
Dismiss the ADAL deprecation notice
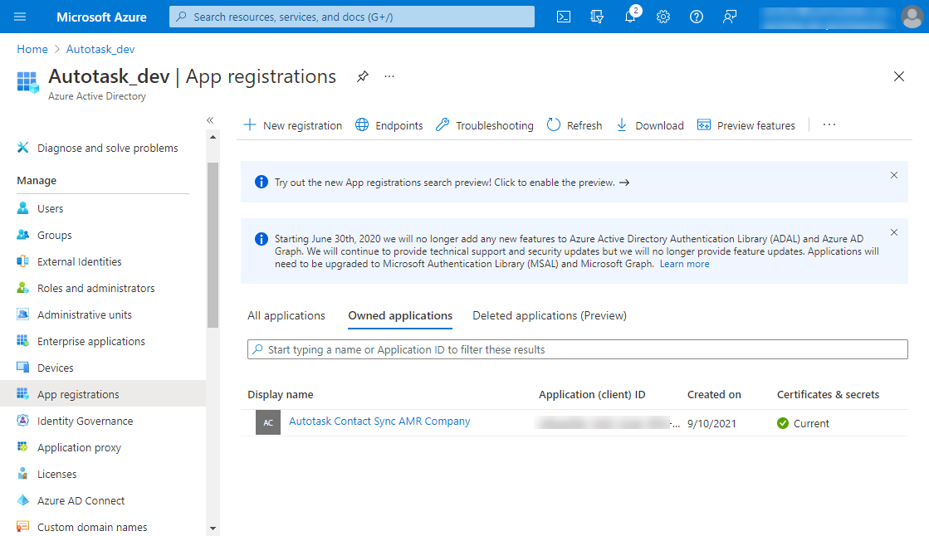(894, 232)
